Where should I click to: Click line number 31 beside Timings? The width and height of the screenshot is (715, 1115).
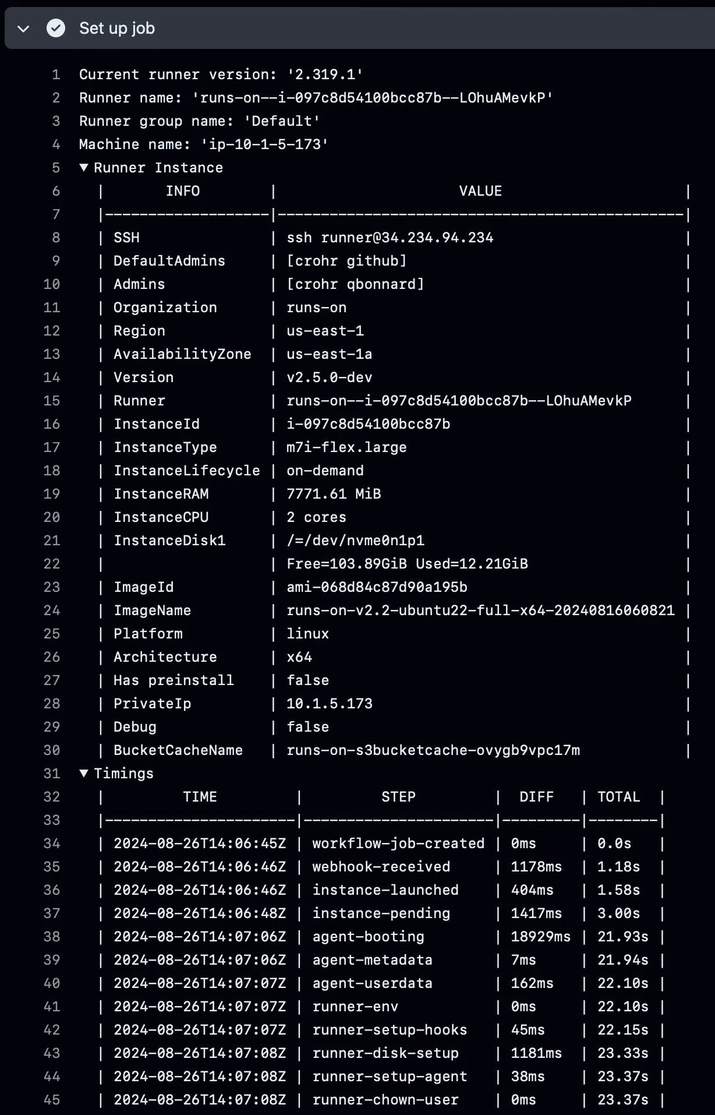pyautogui.click(x=51, y=774)
